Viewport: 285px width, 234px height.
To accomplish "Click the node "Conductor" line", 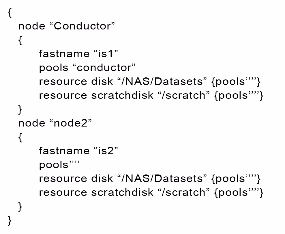I will click(67, 26).
